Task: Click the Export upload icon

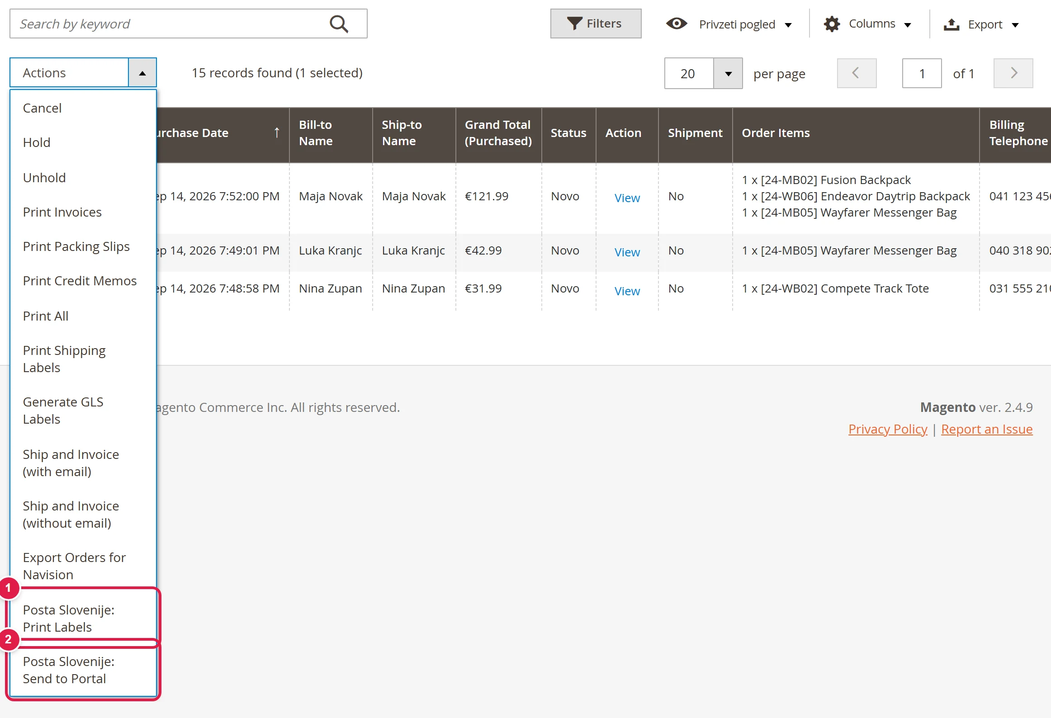Action: coord(952,24)
